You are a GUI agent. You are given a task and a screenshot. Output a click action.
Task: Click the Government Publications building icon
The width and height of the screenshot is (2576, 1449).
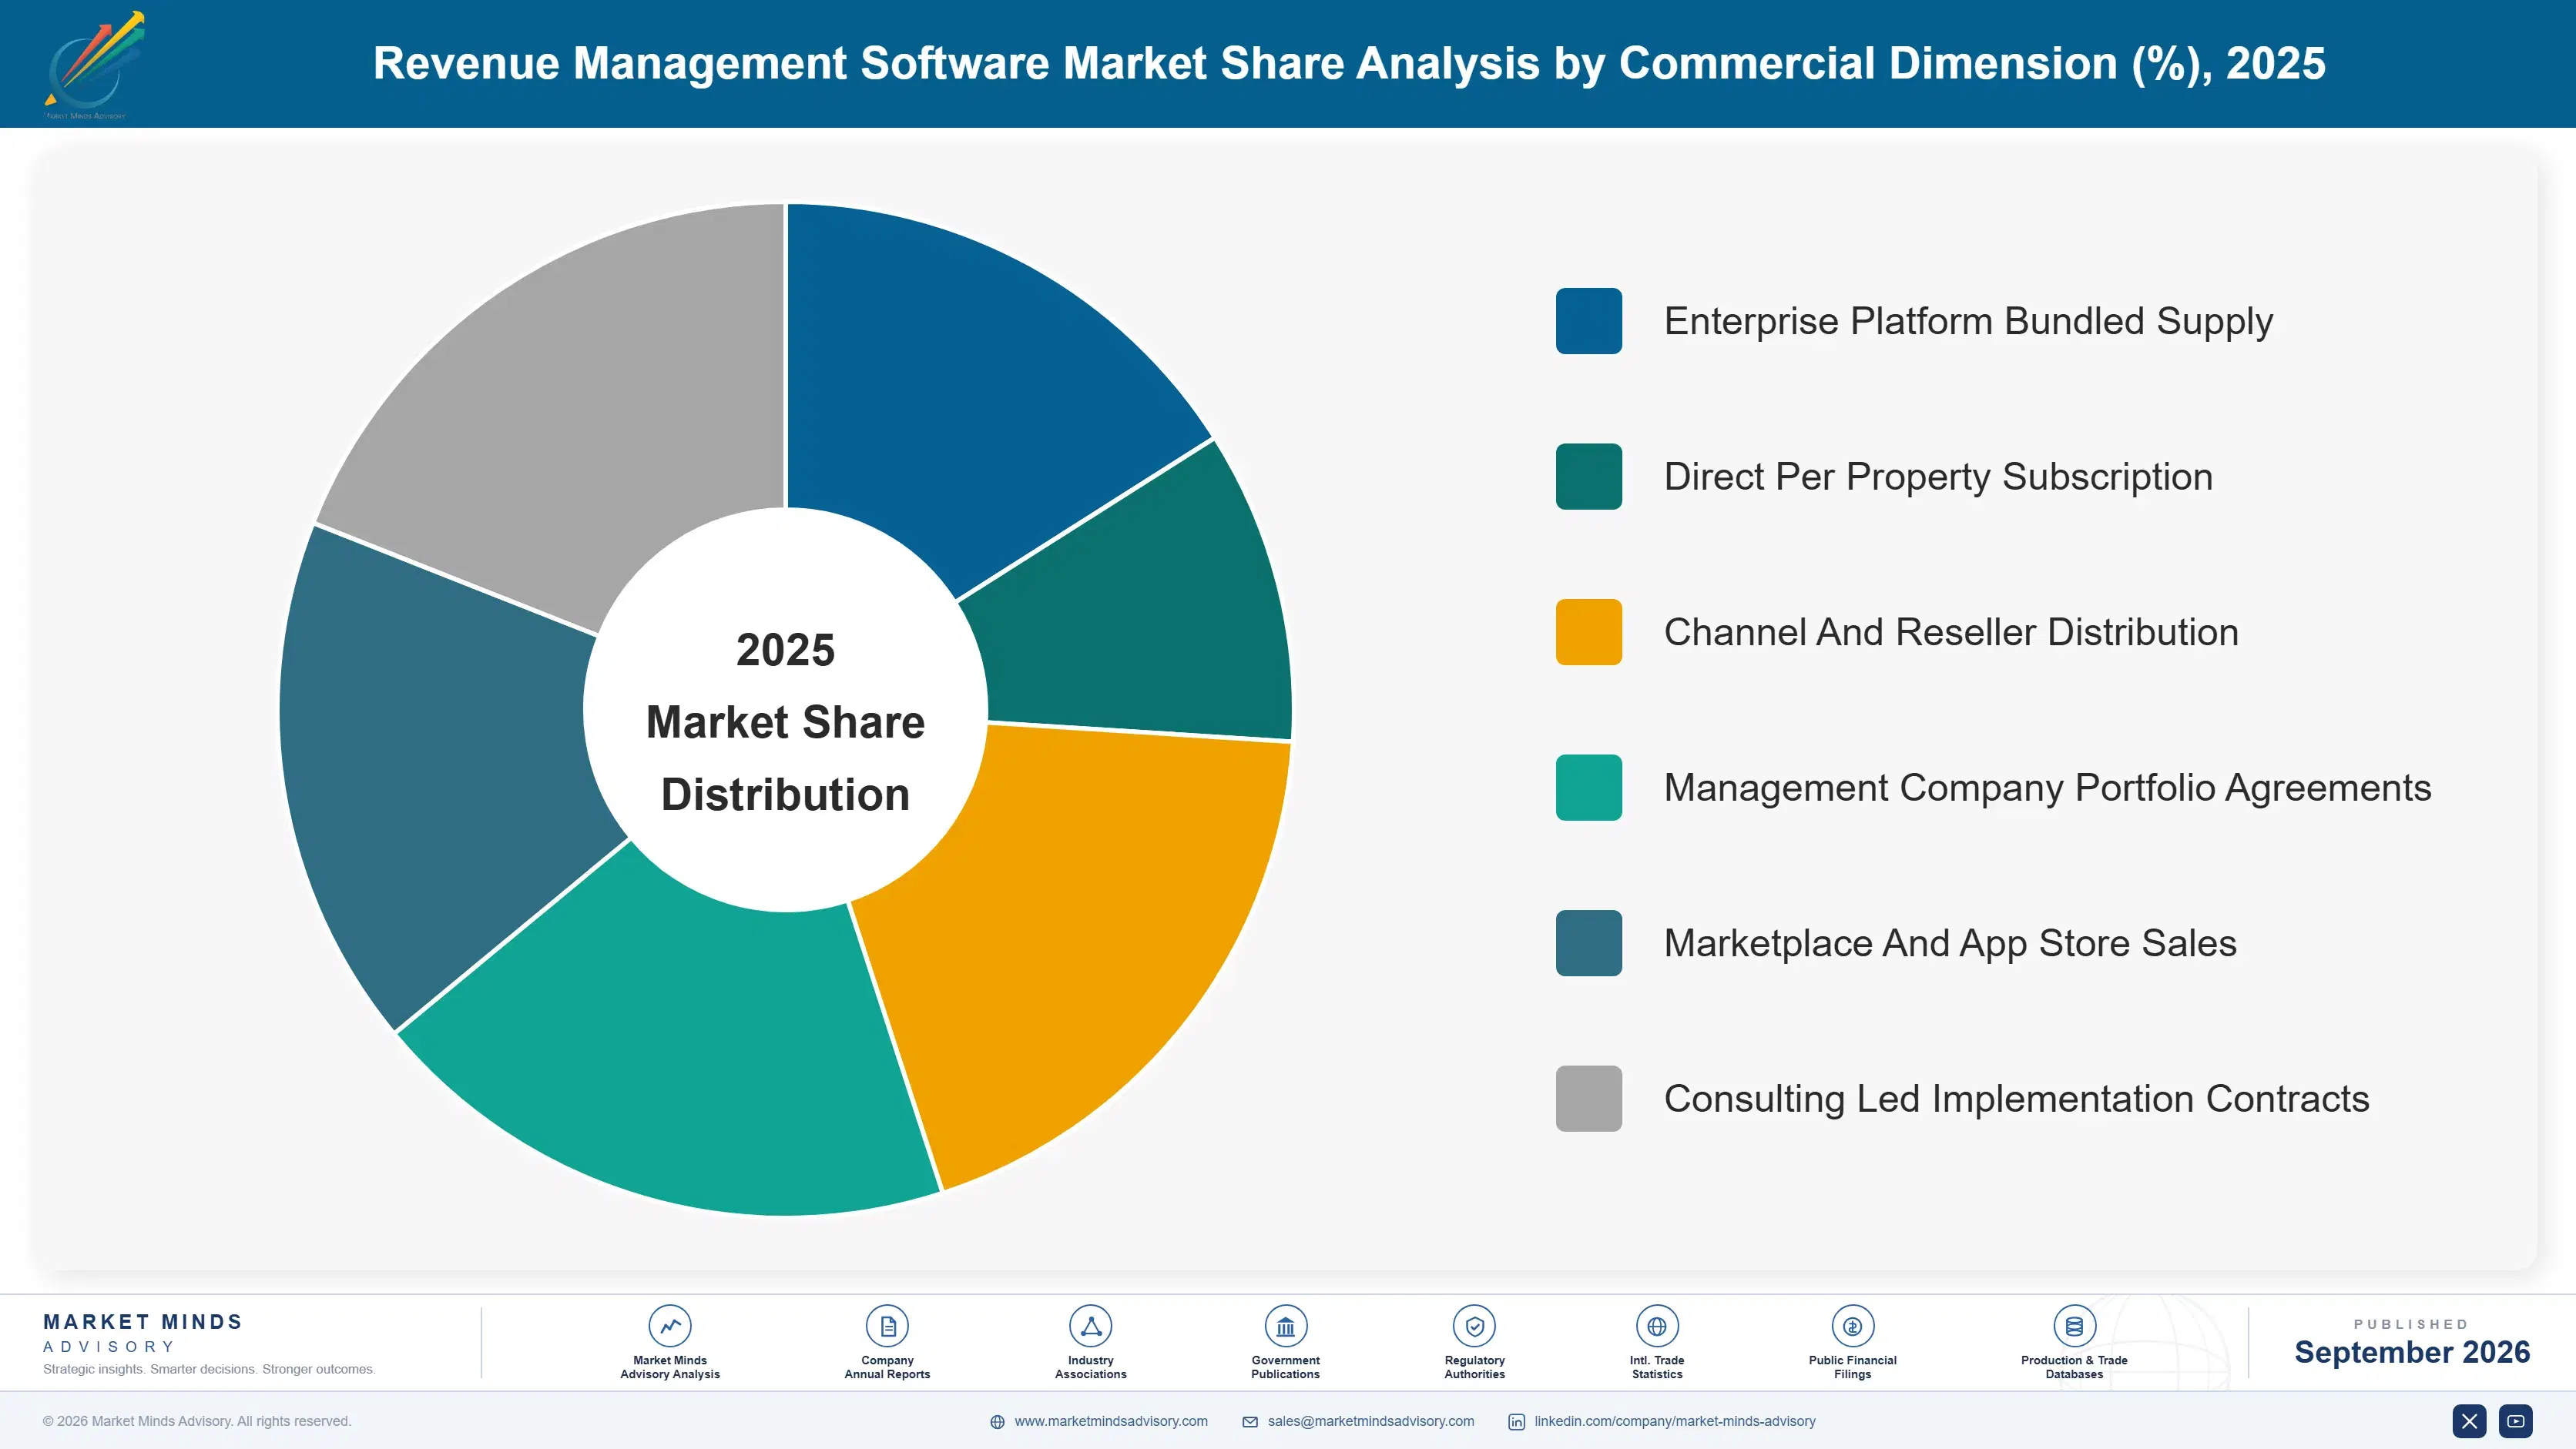tap(1285, 1326)
